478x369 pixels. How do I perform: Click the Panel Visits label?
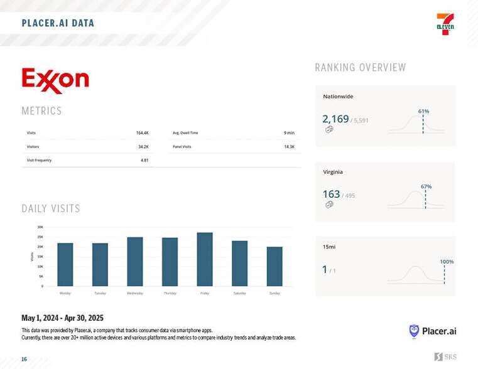pos(182,147)
